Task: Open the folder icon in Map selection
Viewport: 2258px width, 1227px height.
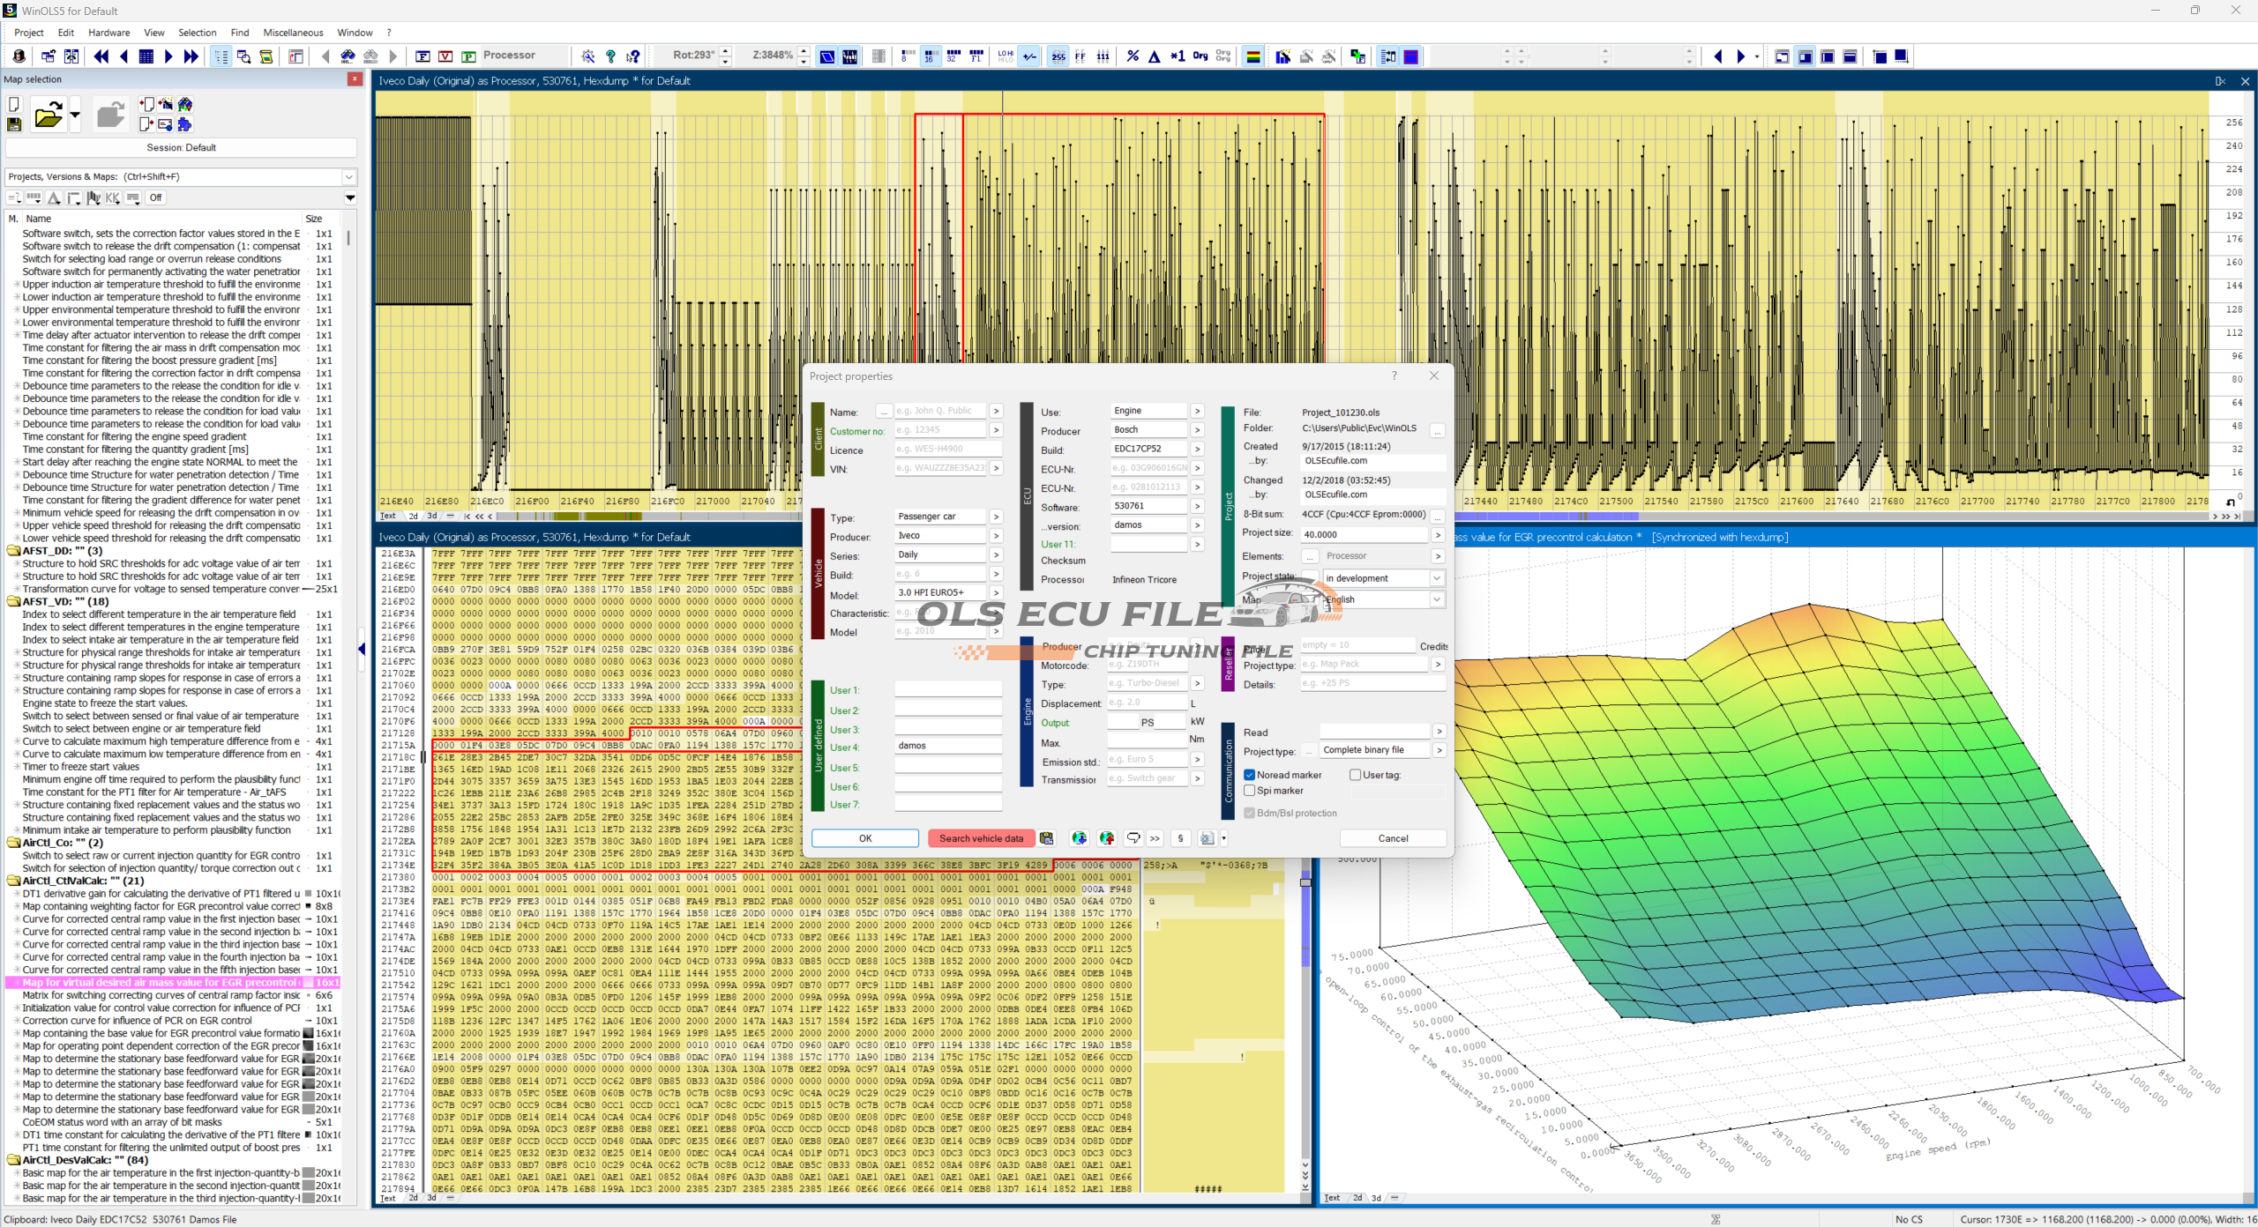Action: (x=48, y=115)
